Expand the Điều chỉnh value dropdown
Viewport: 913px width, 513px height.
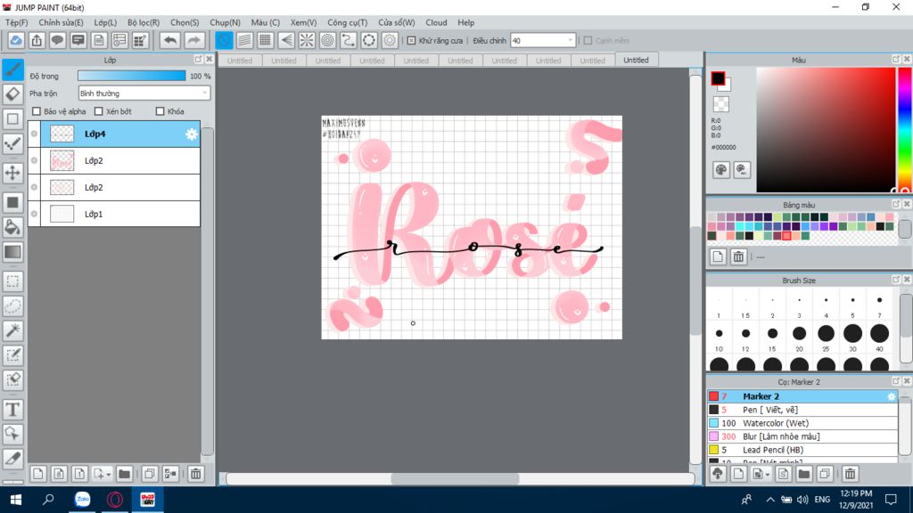pos(570,40)
